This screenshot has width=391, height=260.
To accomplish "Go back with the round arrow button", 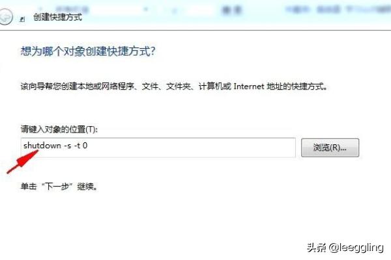I will point(5,17).
